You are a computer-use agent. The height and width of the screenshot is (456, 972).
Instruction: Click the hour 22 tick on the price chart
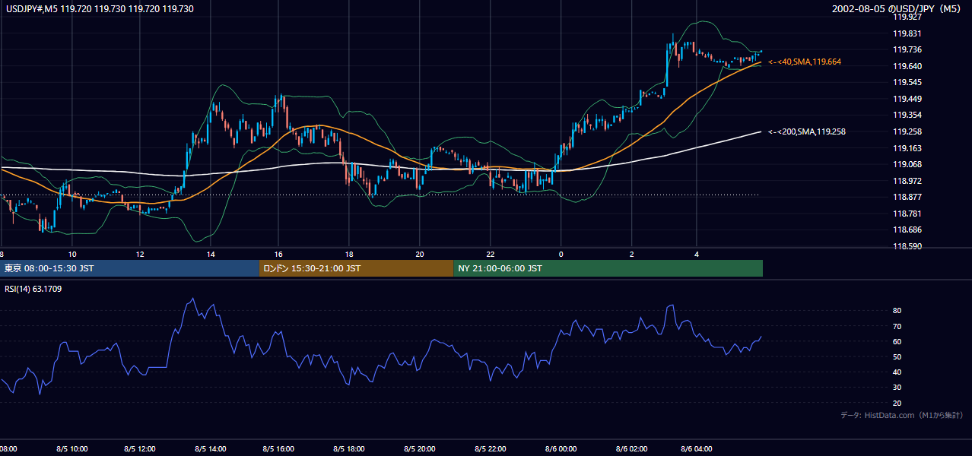click(491, 255)
